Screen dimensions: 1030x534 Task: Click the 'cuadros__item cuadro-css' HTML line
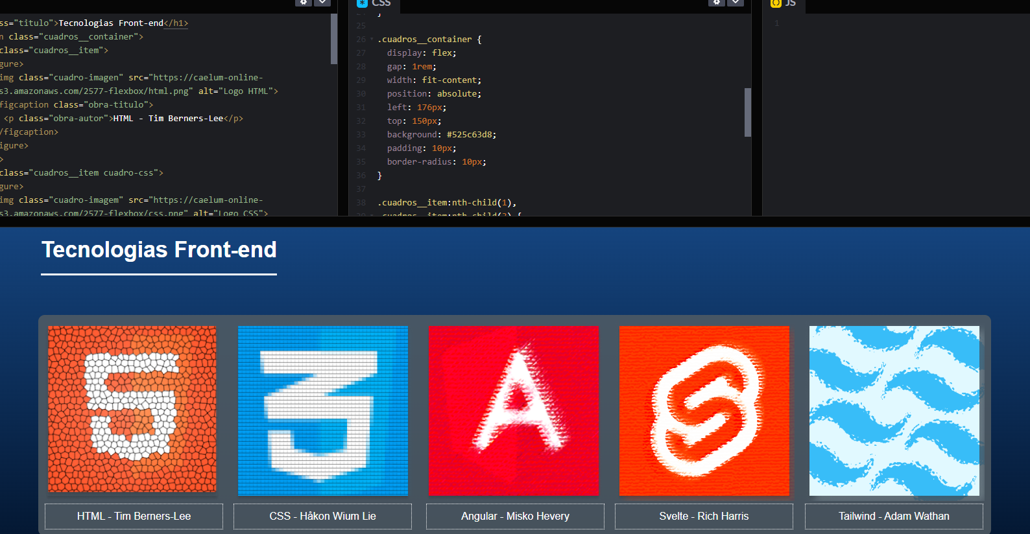tap(82, 173)
